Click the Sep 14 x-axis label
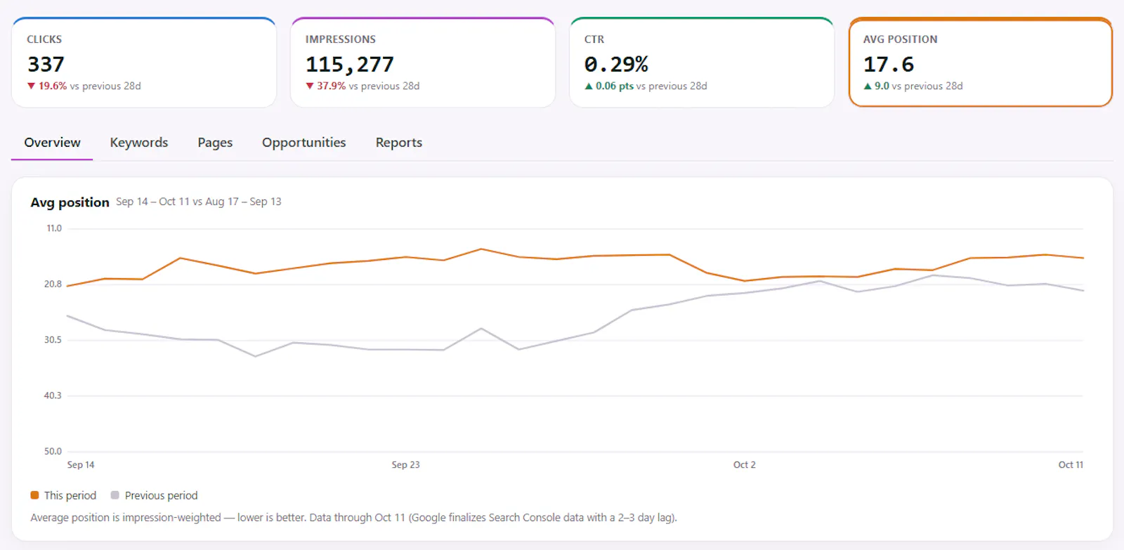Image resolution: width=1124 pixels, height=550 pixels. (x=81, y=465)
